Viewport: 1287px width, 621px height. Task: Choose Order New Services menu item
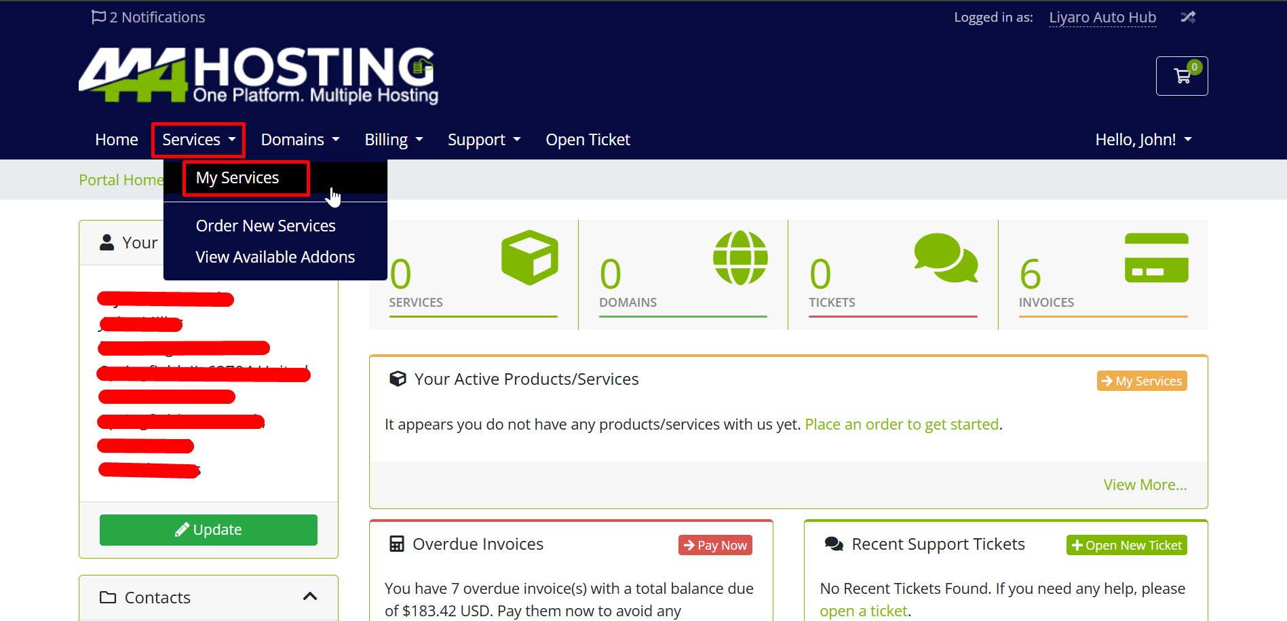coord(265,226)
